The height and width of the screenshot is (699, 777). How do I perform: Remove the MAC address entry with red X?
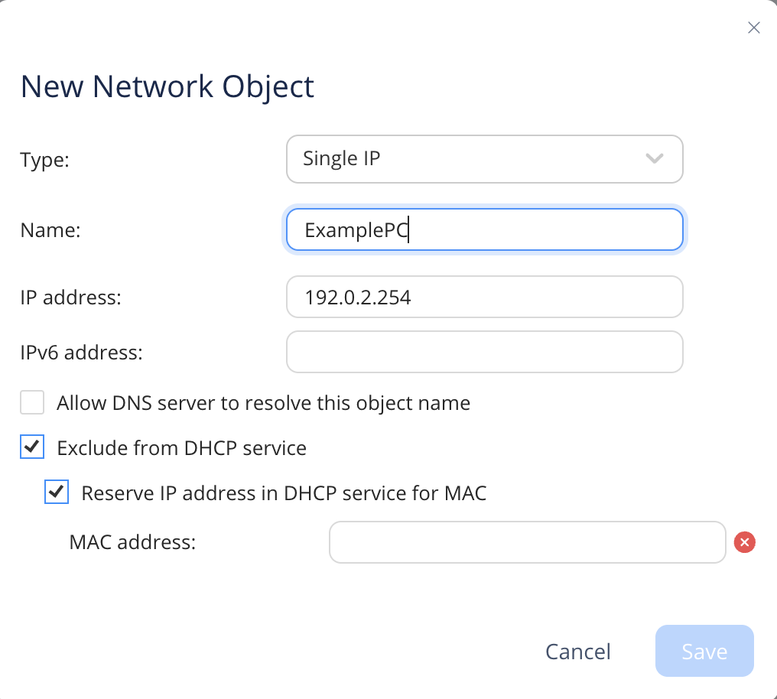tap(744, 542)
